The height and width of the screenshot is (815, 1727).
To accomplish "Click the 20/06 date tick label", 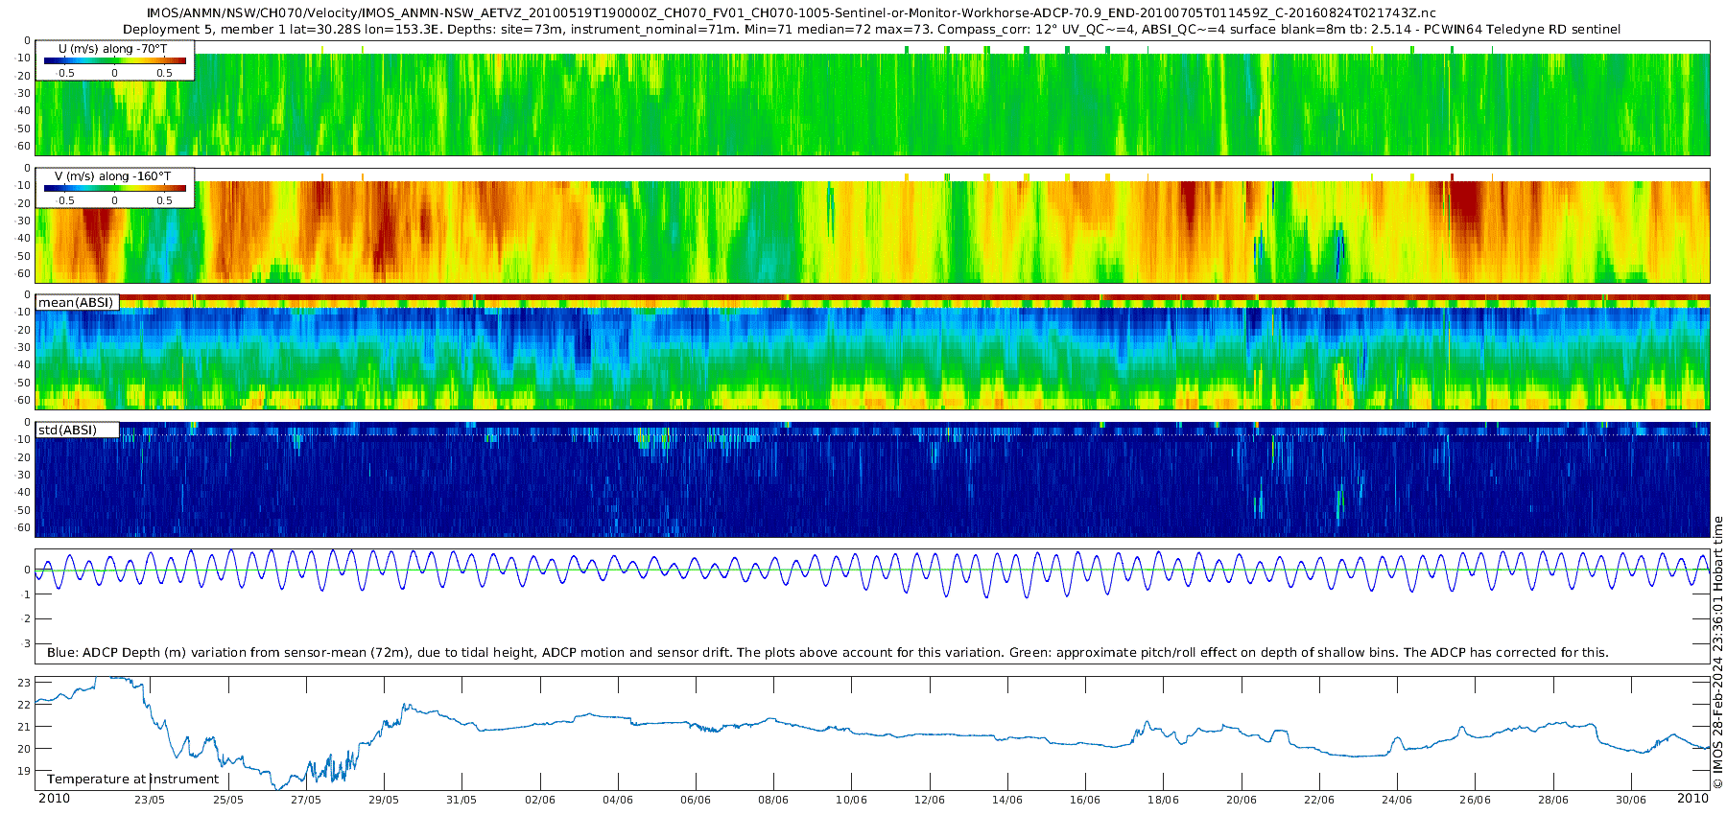I will point(1242,800).
